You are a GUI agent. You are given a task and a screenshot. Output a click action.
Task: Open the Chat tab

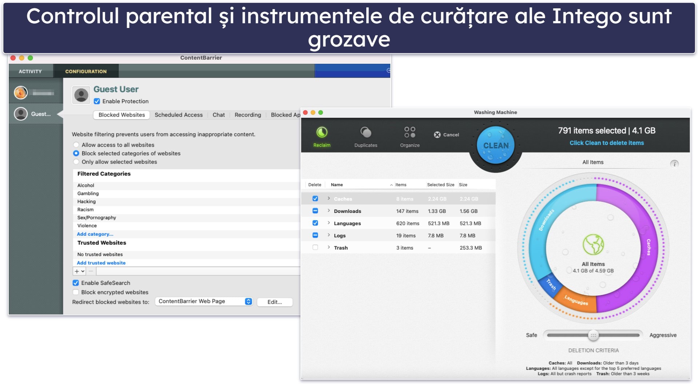219,115
